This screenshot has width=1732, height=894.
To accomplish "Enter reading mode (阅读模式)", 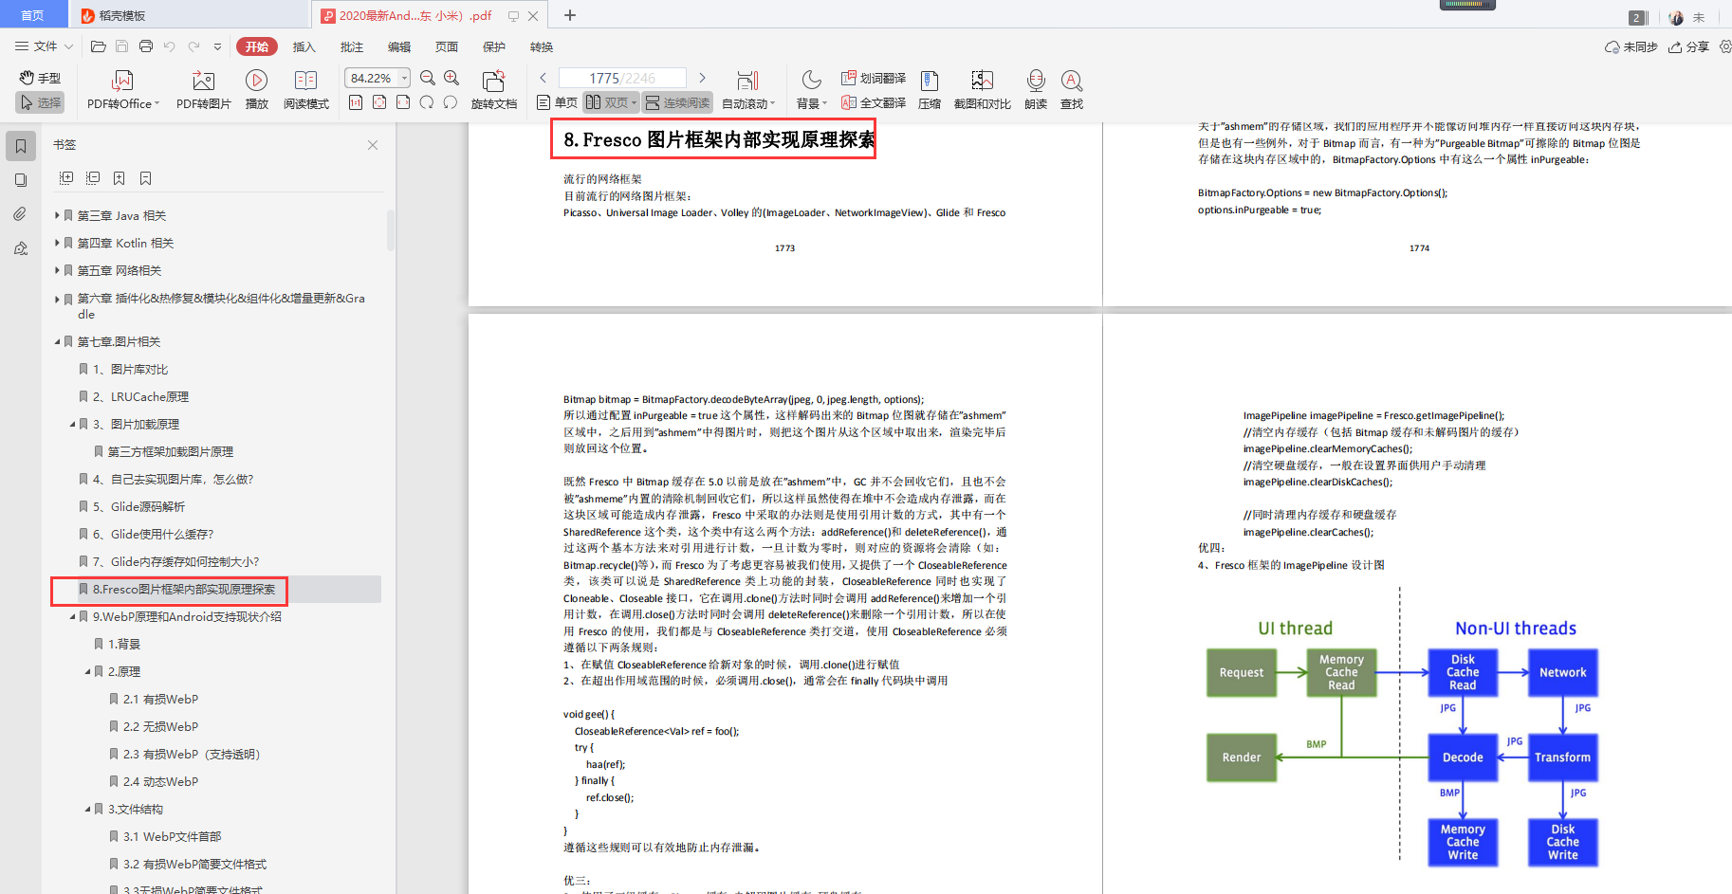I will click(x=305, y=91).
